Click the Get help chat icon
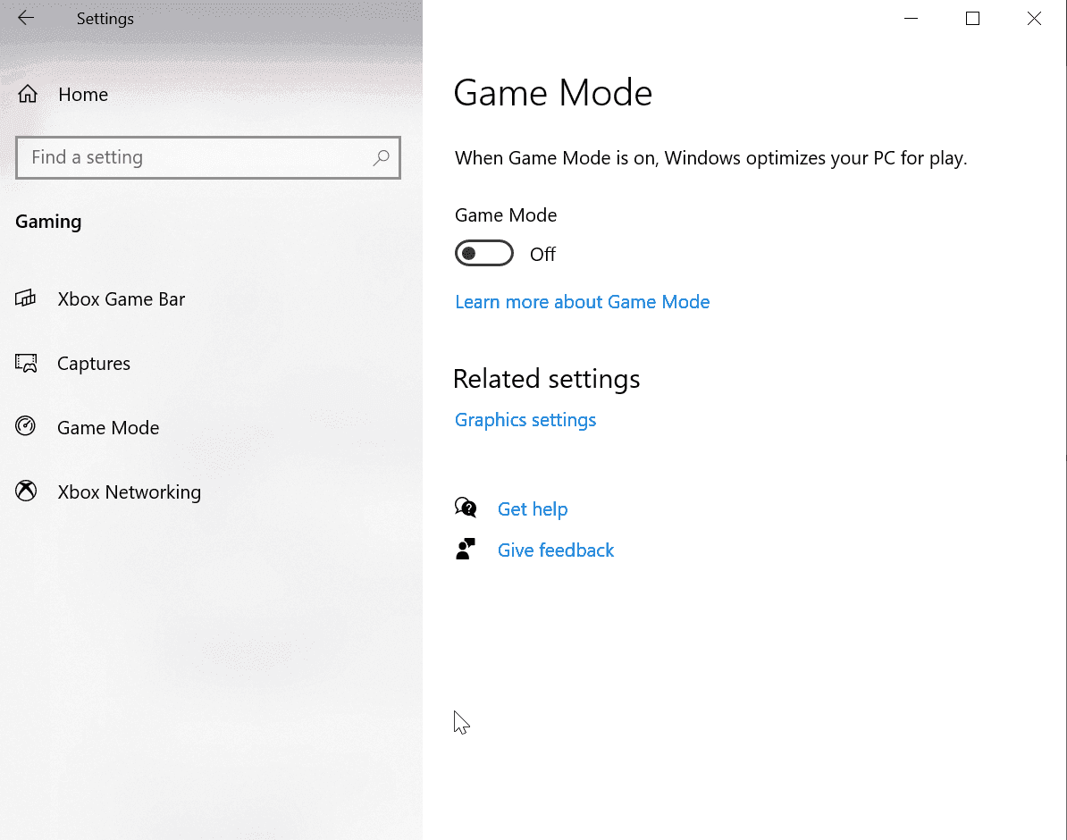1067x840 pixels. pos(466,508)
